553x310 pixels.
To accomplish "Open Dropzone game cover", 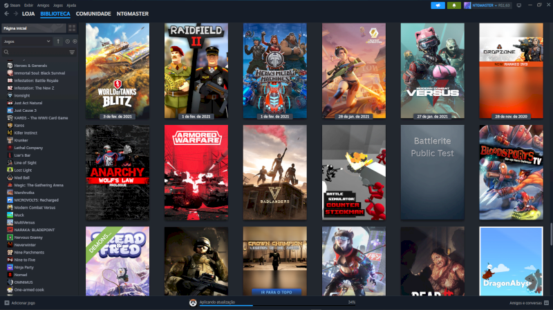I will click(x=511, y=71).
